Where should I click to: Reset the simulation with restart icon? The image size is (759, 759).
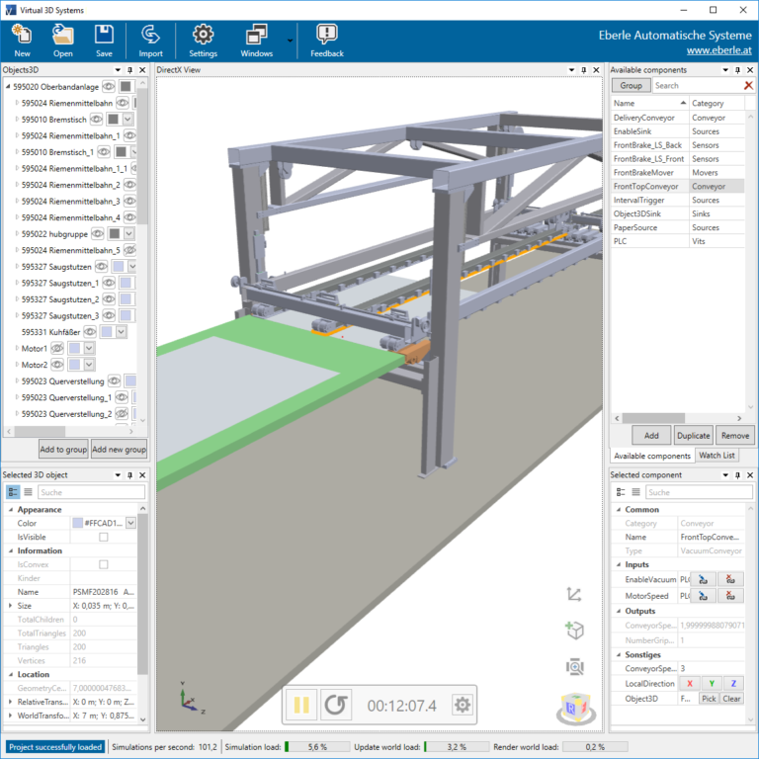(x=336, y=705)
